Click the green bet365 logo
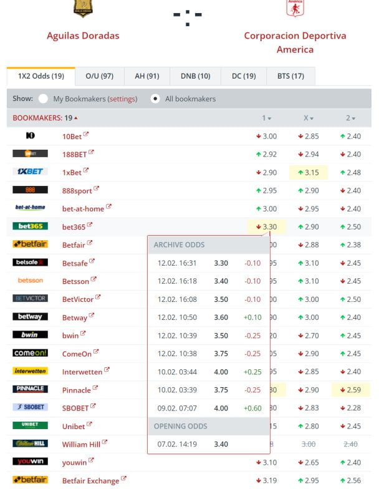379x489 pixels. click(30, 226)
